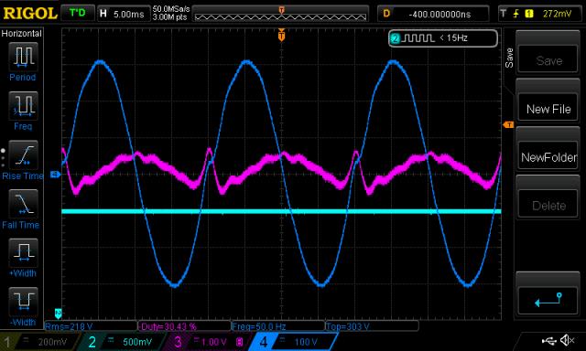586x351 pixels.
Task: Select the Freq measurement icon
Action: [x=23, y=105]
